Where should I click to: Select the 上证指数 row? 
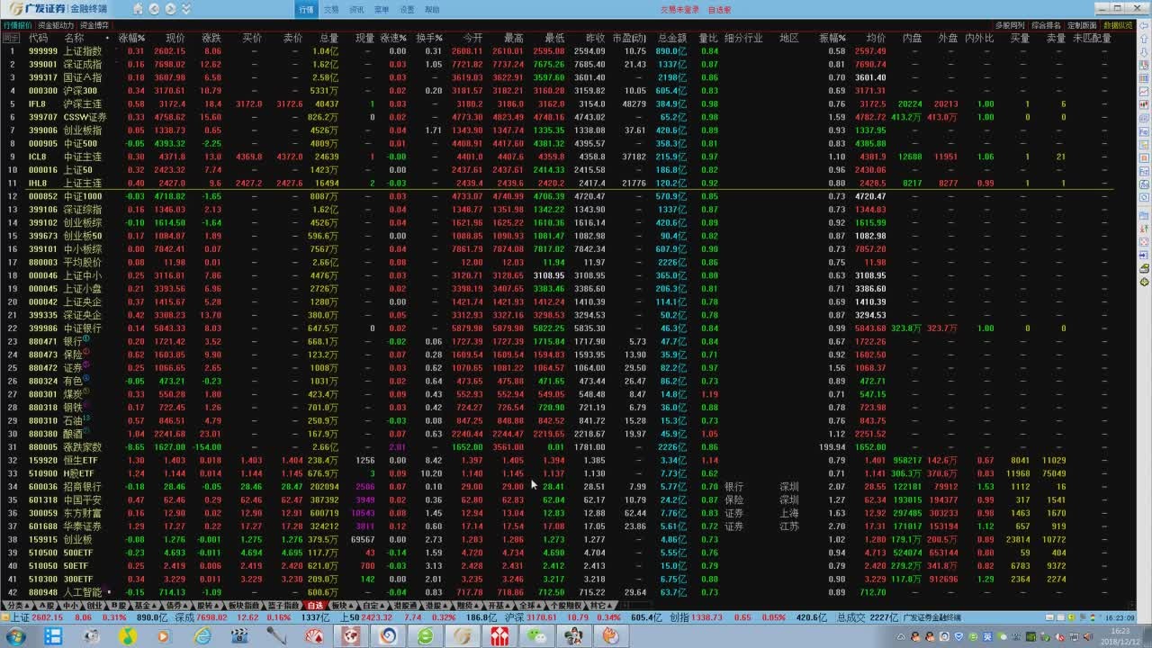[x=558, y=51]
